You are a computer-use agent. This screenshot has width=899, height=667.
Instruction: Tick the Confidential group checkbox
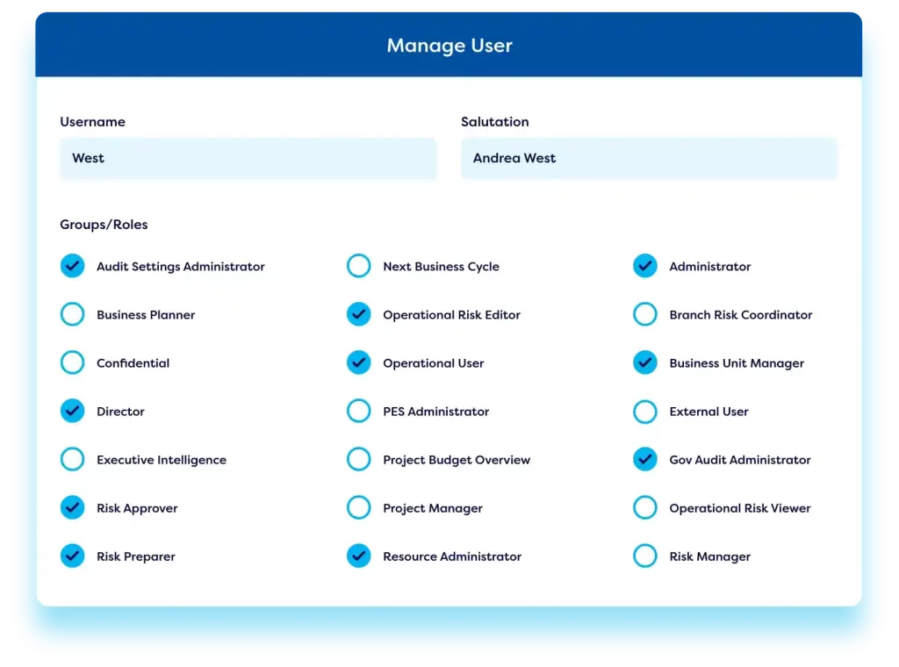click(72, 362)
